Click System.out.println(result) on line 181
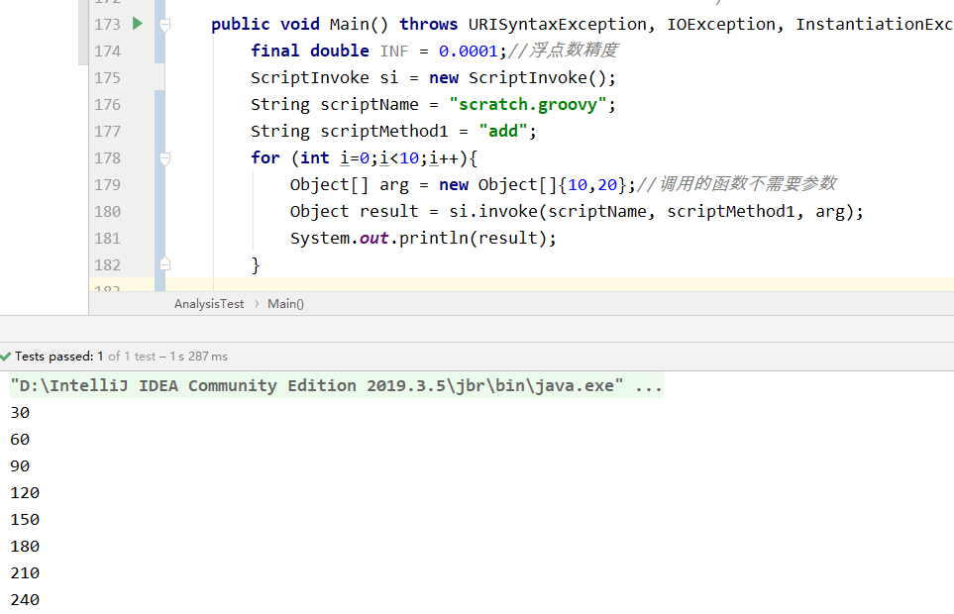954x614 pixels. coord(423,239)
